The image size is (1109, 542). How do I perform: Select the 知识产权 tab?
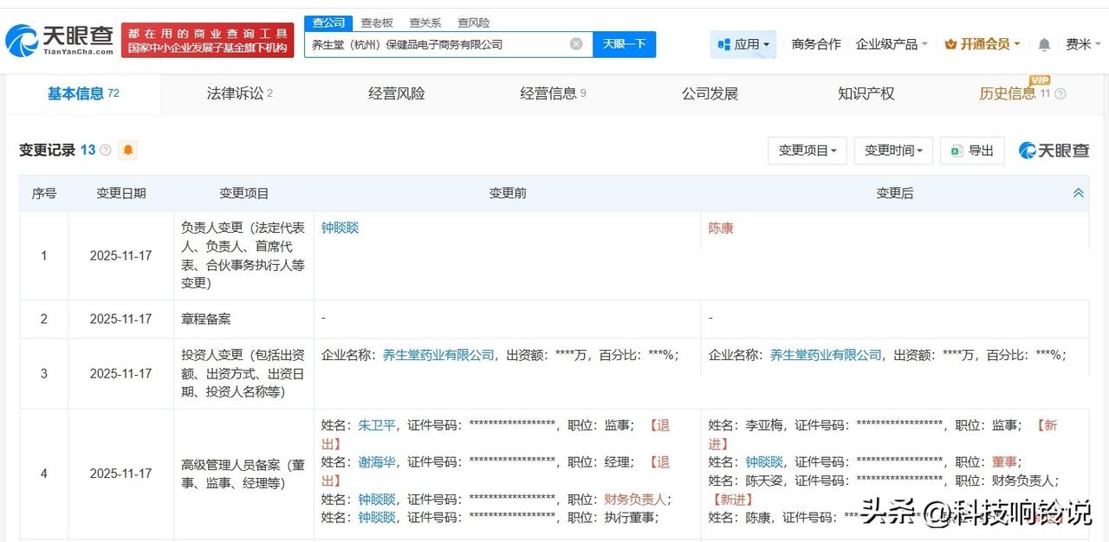tap(866, 94)
